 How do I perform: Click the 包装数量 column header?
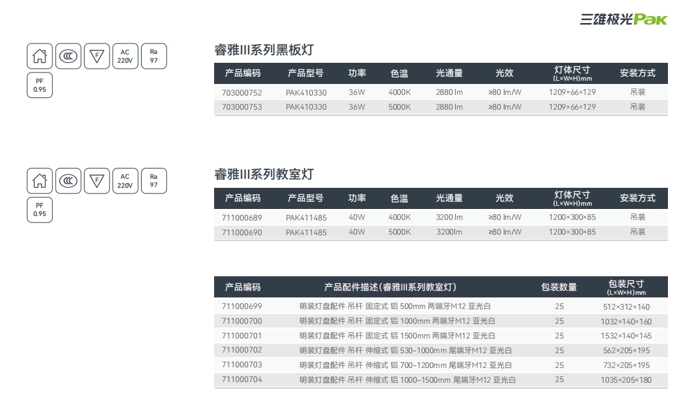[559, 287]
